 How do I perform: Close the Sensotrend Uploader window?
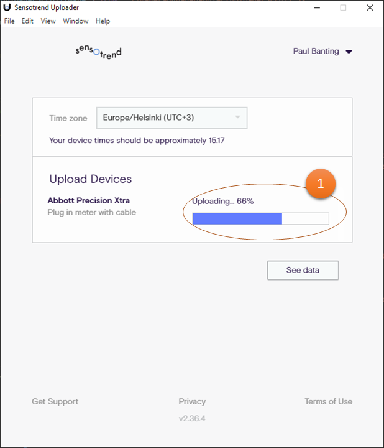pos(370,7)
